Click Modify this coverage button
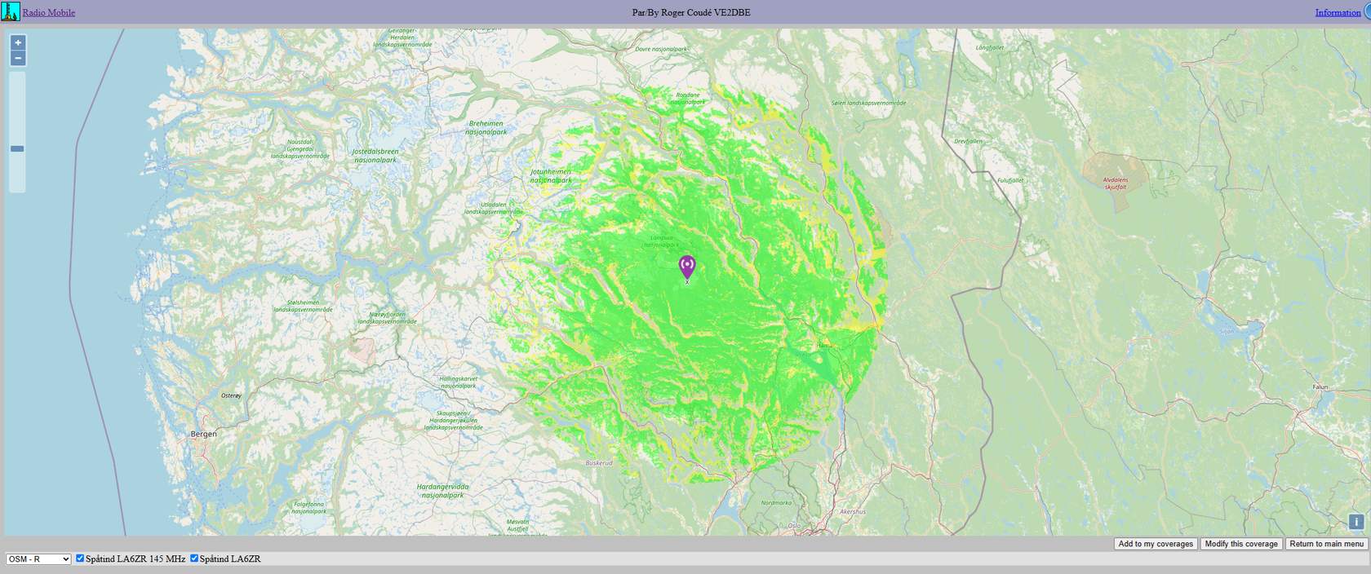The height and width of the screenshot is (574, 1371). click(x=1240, y=544)
